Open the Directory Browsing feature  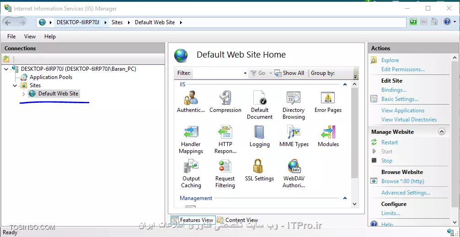[294, 105]
